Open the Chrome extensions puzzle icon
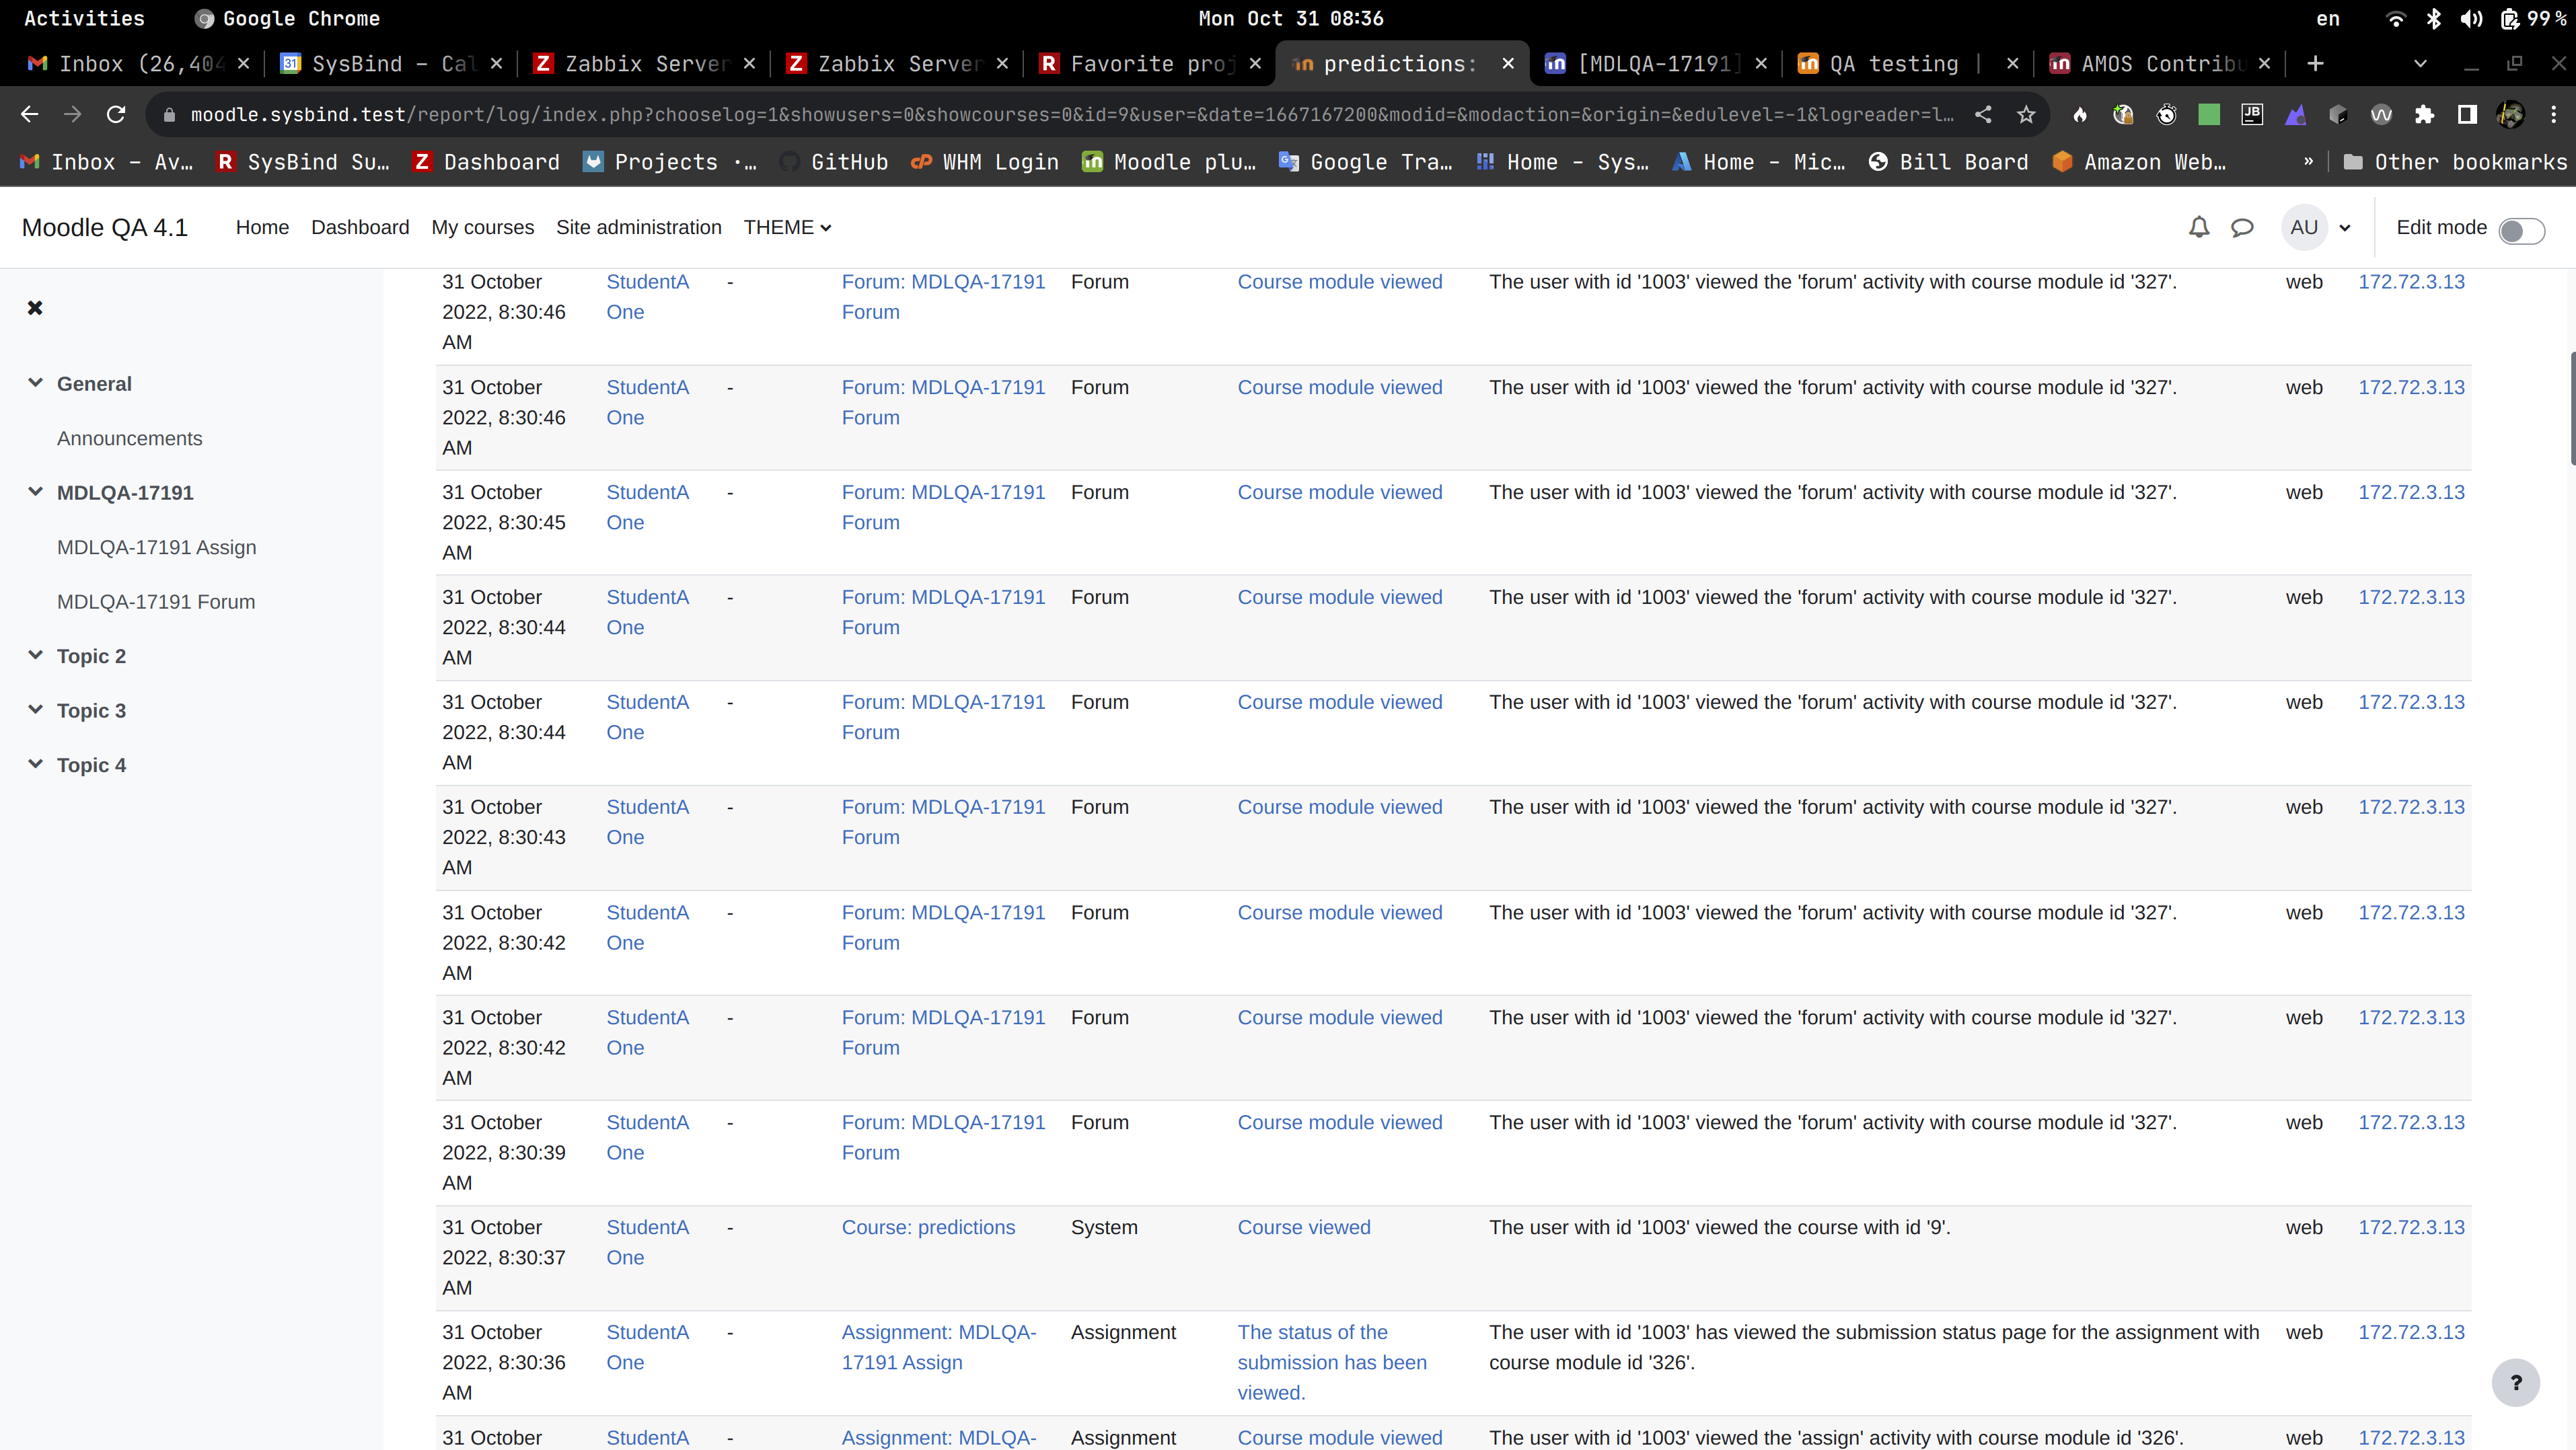Viewport: 2576px width, 1450px height. (2424, 115)
